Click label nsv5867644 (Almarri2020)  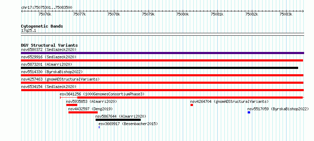point(121,116)
